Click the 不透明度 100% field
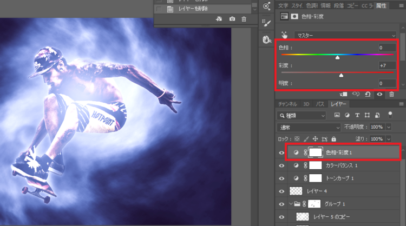This screenshot has height=226, width=406. (377, 127)
